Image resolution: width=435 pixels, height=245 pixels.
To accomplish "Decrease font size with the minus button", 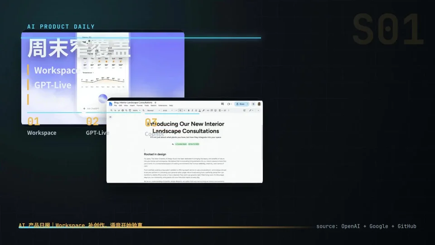I will point(176,111).
